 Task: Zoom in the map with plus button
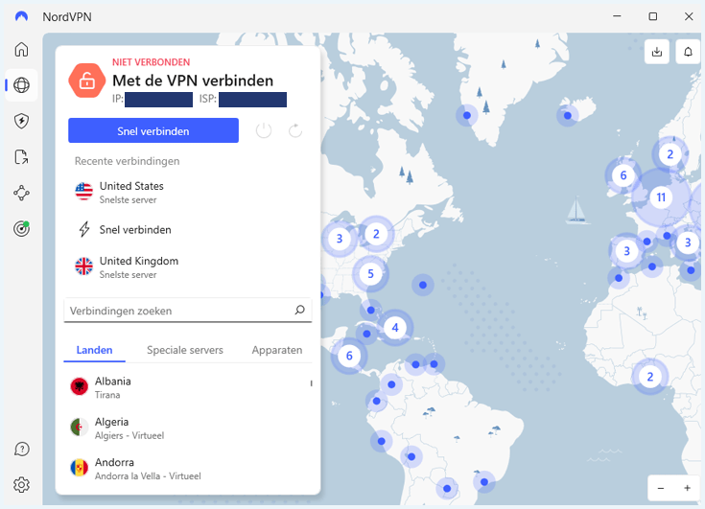687,488
